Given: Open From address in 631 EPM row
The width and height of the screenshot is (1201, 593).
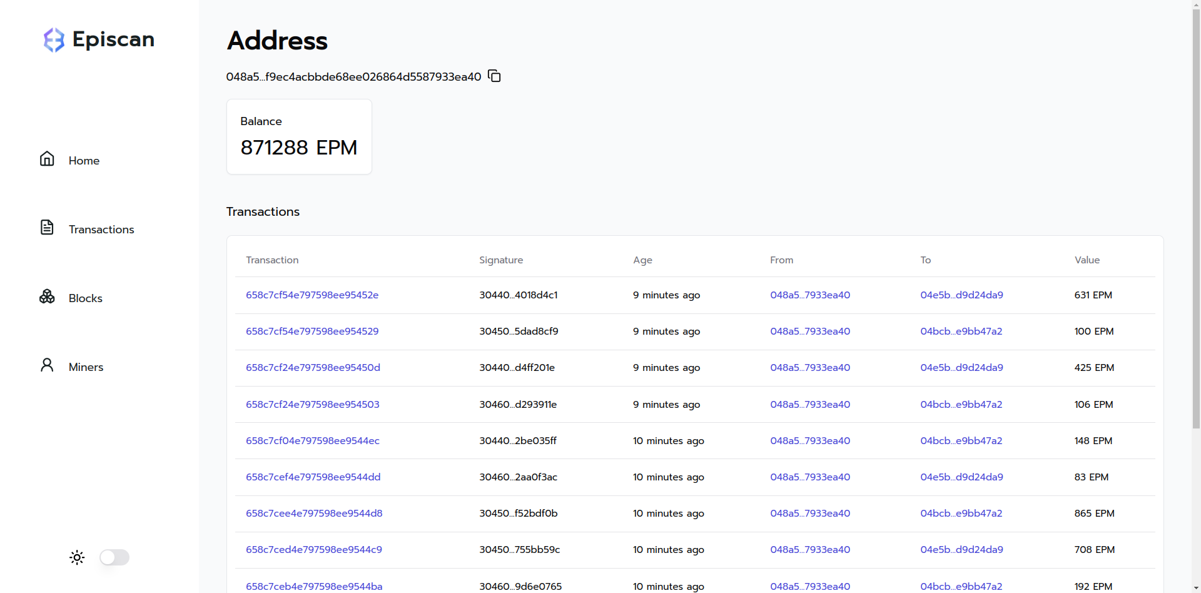Looking at the screenshot, I should [810, 295].
